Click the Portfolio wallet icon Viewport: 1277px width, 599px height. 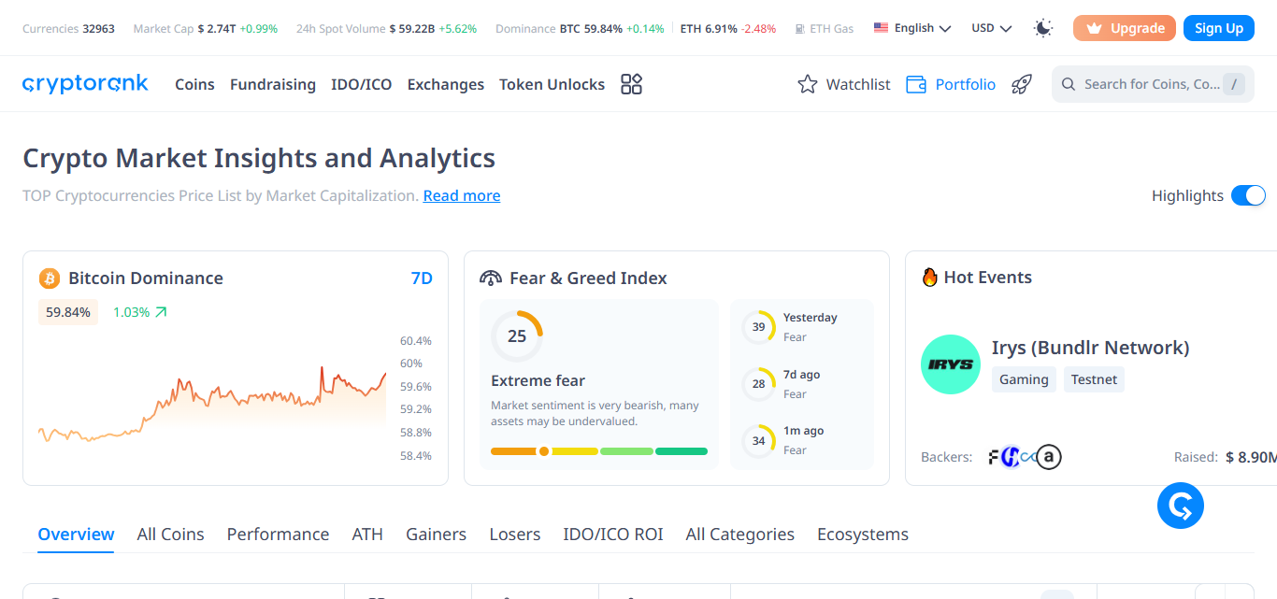[916, 84]
